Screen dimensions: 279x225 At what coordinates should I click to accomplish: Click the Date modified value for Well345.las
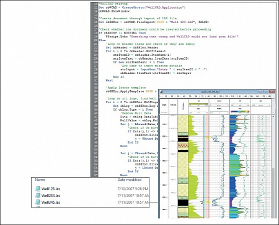click(x=133, y=203)
